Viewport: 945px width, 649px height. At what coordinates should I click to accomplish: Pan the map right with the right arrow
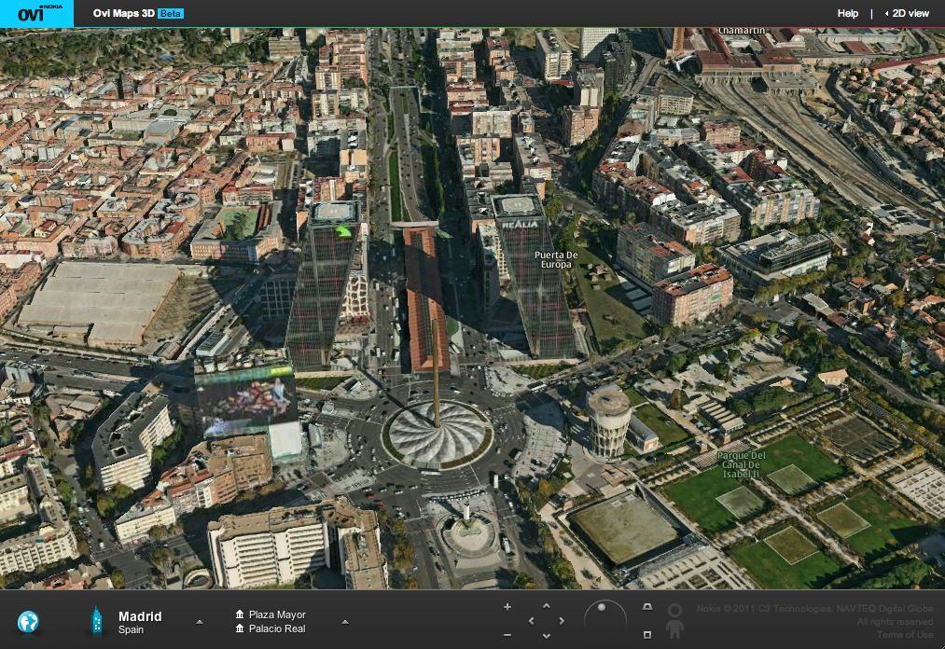pos(562,621)
